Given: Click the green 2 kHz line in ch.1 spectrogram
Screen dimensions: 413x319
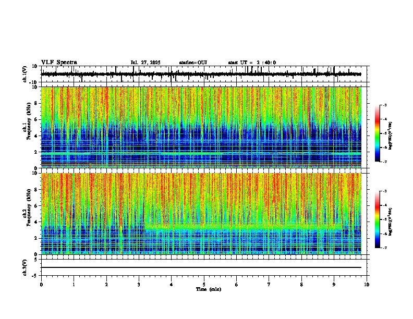Looking at the screenshot, I should coord(201,153).
